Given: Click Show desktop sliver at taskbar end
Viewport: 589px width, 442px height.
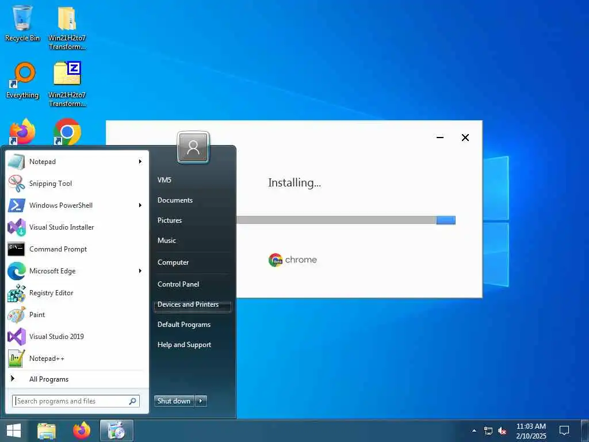Looking at the screenshot, I should pyautogui.click(x=585, y=430).
